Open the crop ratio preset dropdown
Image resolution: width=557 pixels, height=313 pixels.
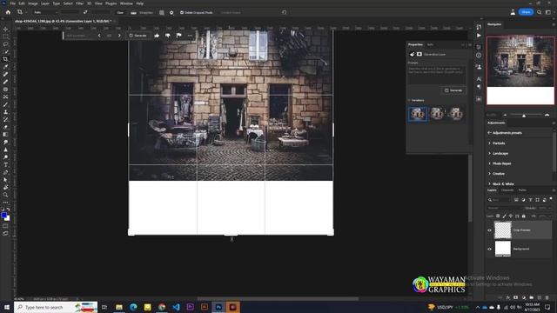point(45,12)
